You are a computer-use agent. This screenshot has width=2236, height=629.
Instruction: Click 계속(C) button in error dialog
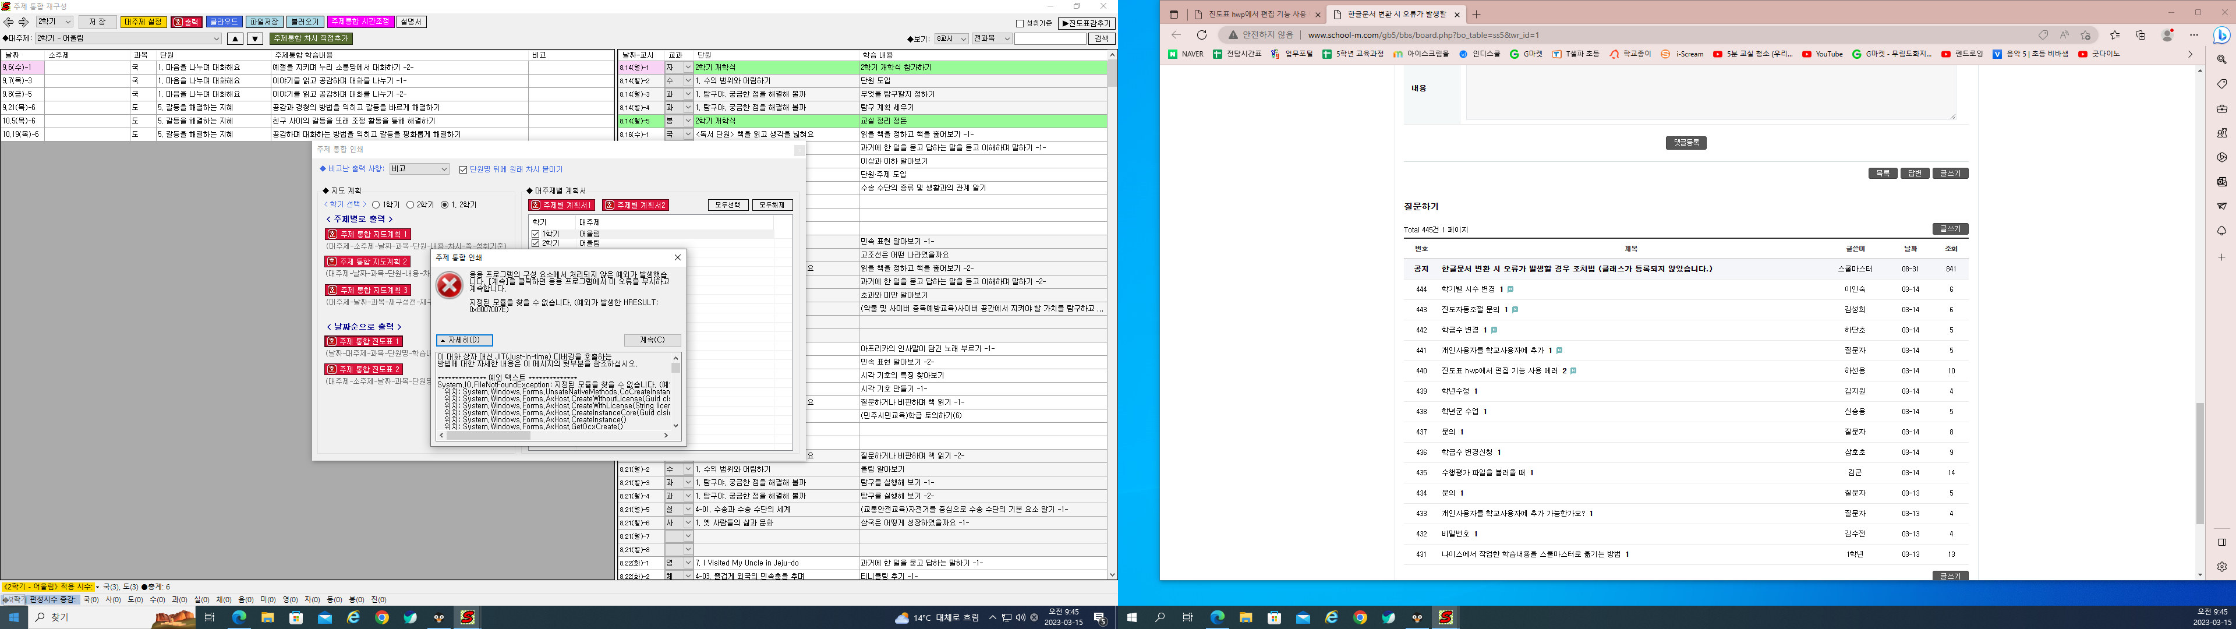[652, 340]
